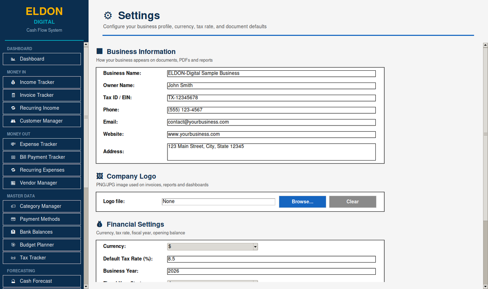This screenshot has height=289, width=488.
Task: Navigate to Expense Tracker
Action: point(42,144)
